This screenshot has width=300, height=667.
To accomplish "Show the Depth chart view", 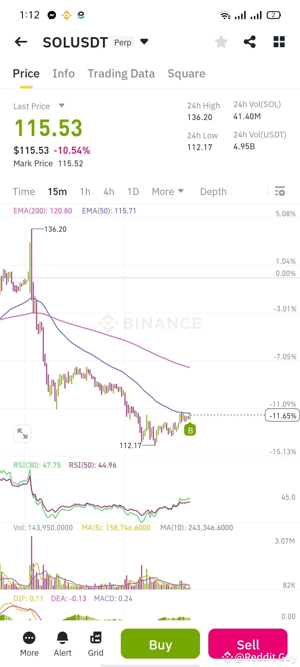I will pos(213,191).
